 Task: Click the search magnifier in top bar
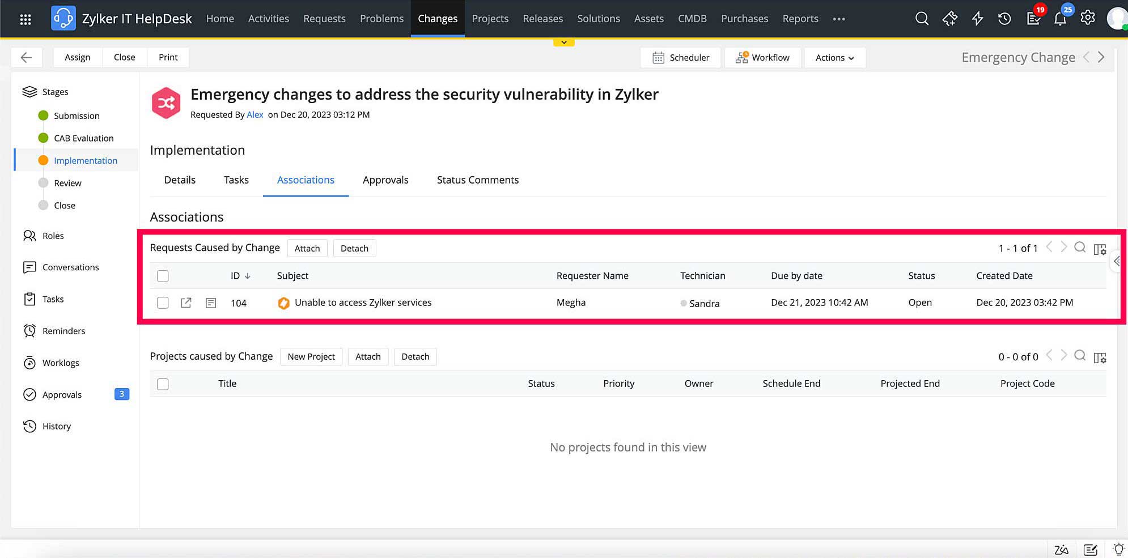click(922, 19)
